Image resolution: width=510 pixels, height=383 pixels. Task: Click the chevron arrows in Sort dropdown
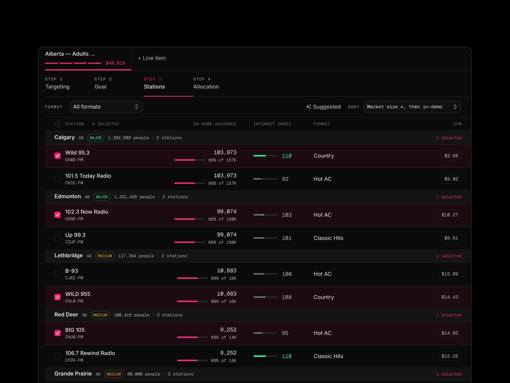(455, 107)
